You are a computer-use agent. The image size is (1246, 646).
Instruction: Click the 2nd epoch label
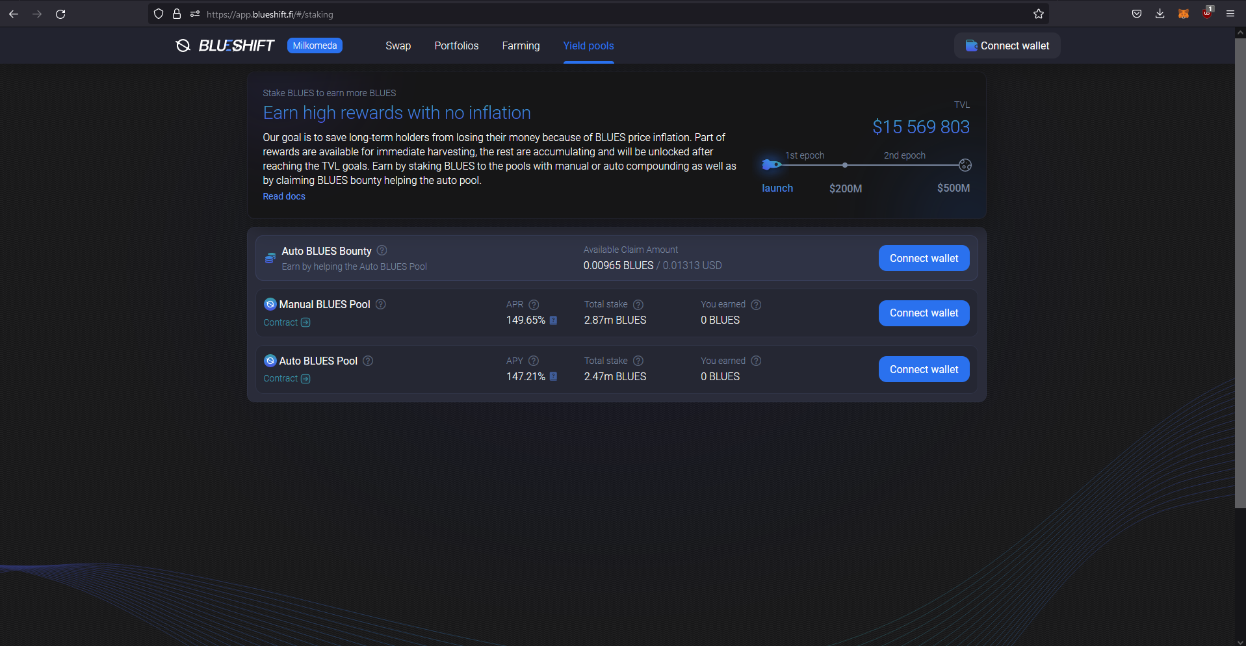click(904, 155)
